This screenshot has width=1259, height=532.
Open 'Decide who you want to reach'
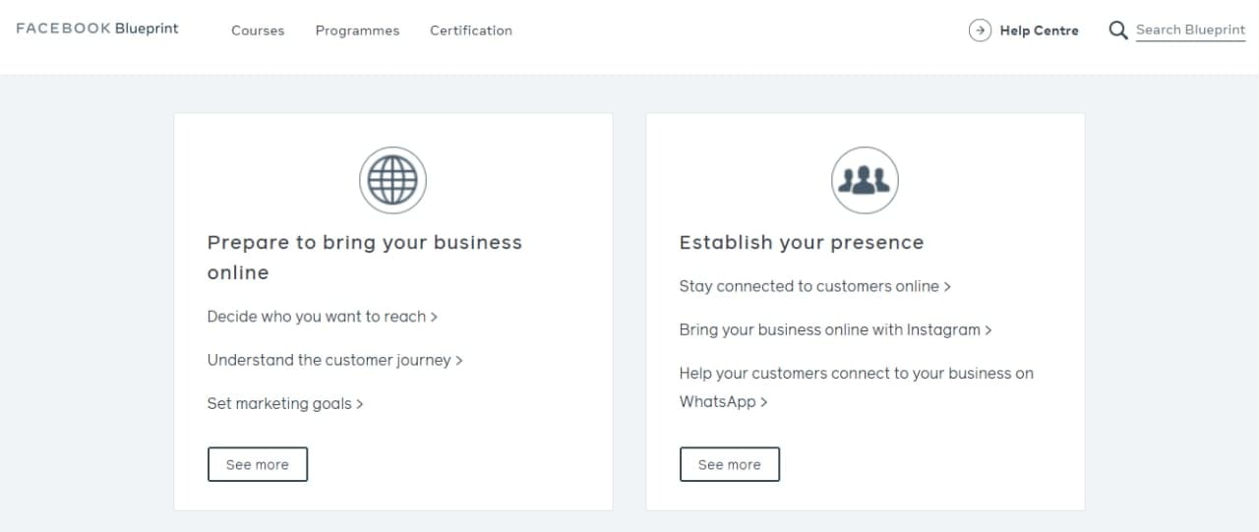pyautogui.click(x=322, y=317)
